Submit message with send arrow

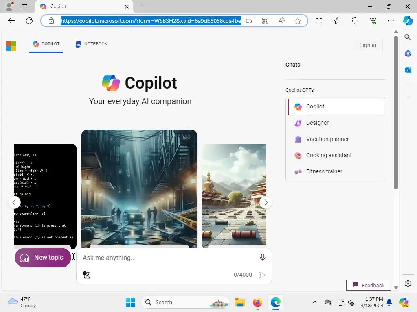[x=263, y=275]
